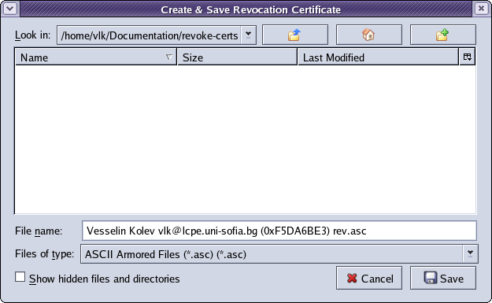The width and height of the screenshot is (492, 303).
Task: Save the revocation certificate
Action: click(x=442, y=278)
